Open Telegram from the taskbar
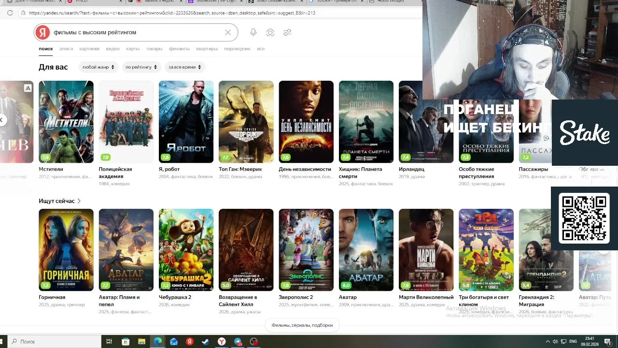This screenshot has height=348, width=618. 238,342
